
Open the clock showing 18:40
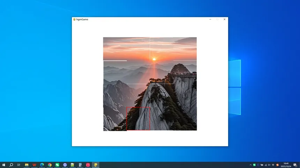[x=286, y=165]
